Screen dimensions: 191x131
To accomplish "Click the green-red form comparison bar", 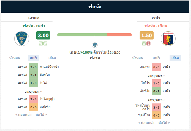I will point(95,35).
